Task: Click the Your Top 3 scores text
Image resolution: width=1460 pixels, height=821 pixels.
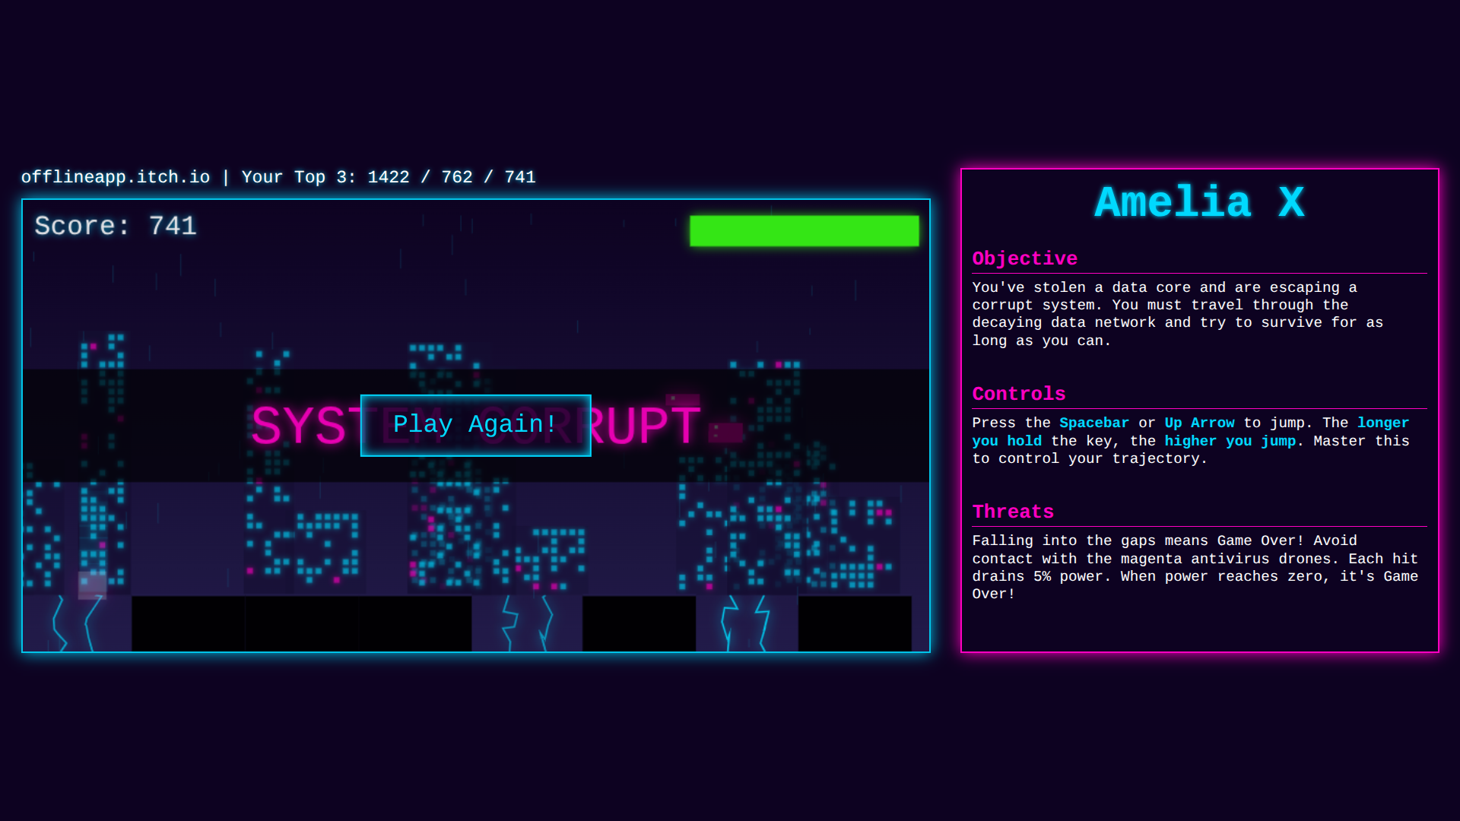Action: coord(388,177)
